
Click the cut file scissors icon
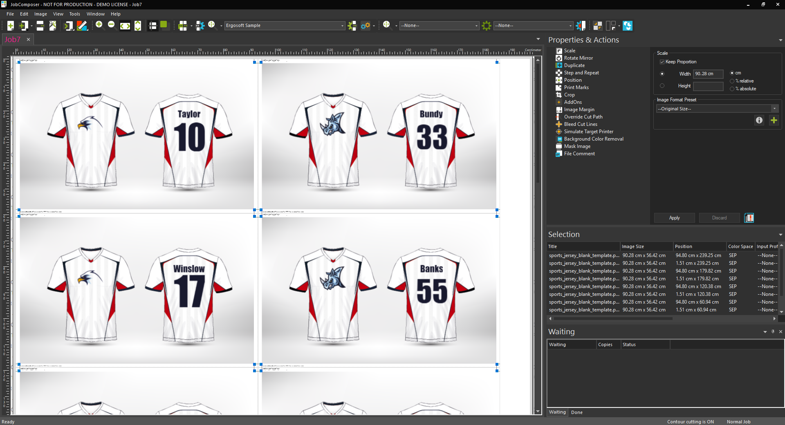click(53, 26)
